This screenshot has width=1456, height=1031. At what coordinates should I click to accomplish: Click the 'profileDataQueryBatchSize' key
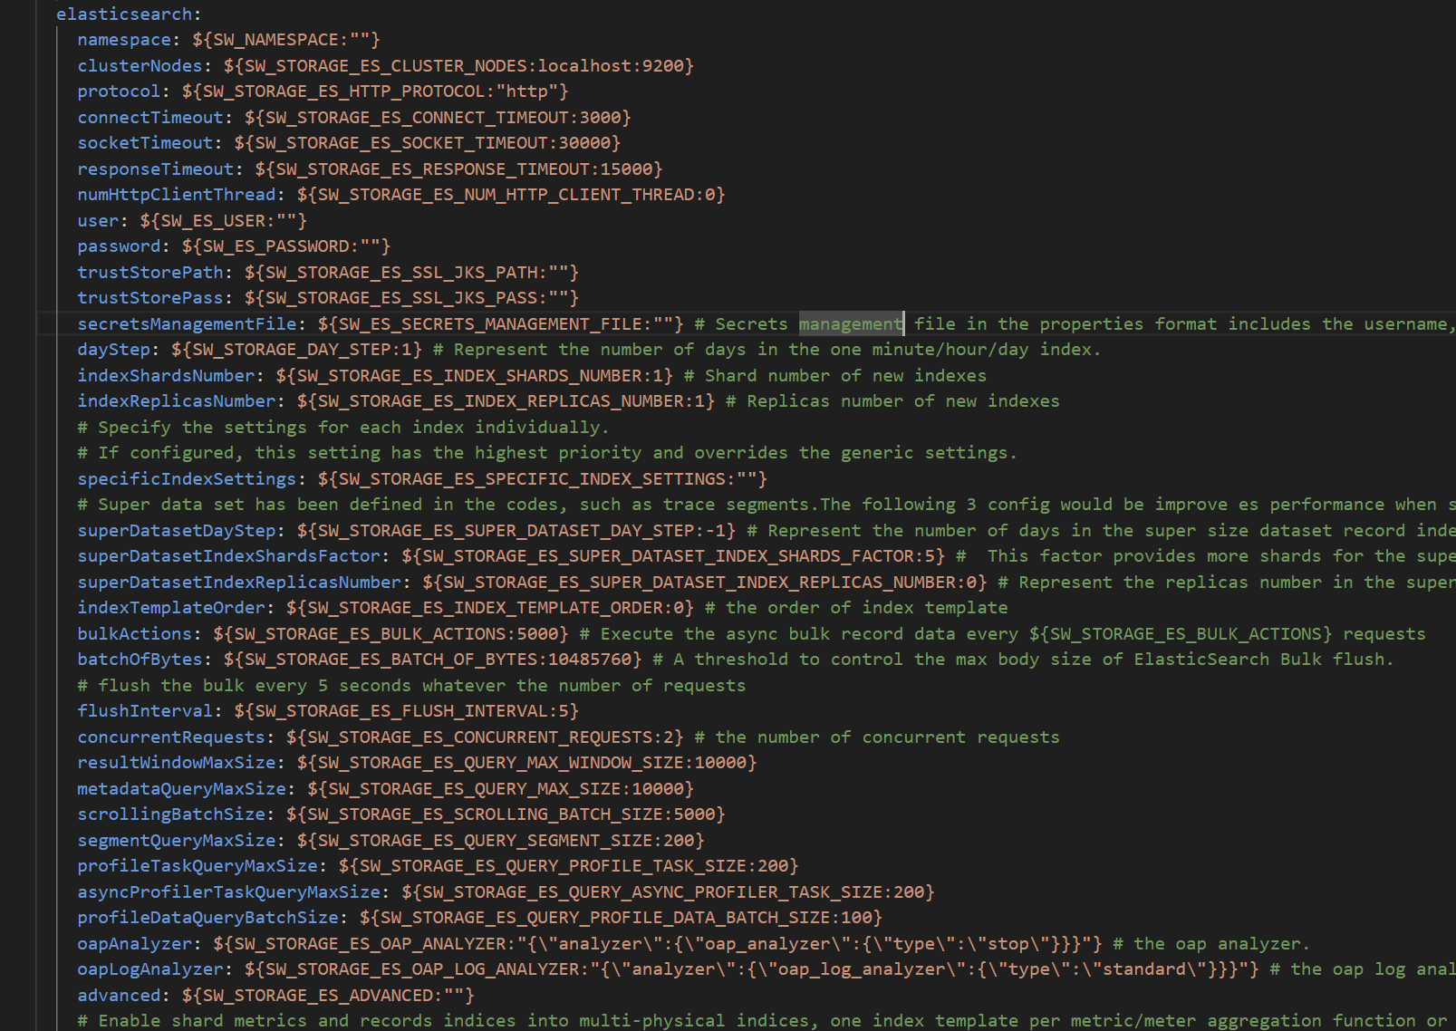point(207,918)
